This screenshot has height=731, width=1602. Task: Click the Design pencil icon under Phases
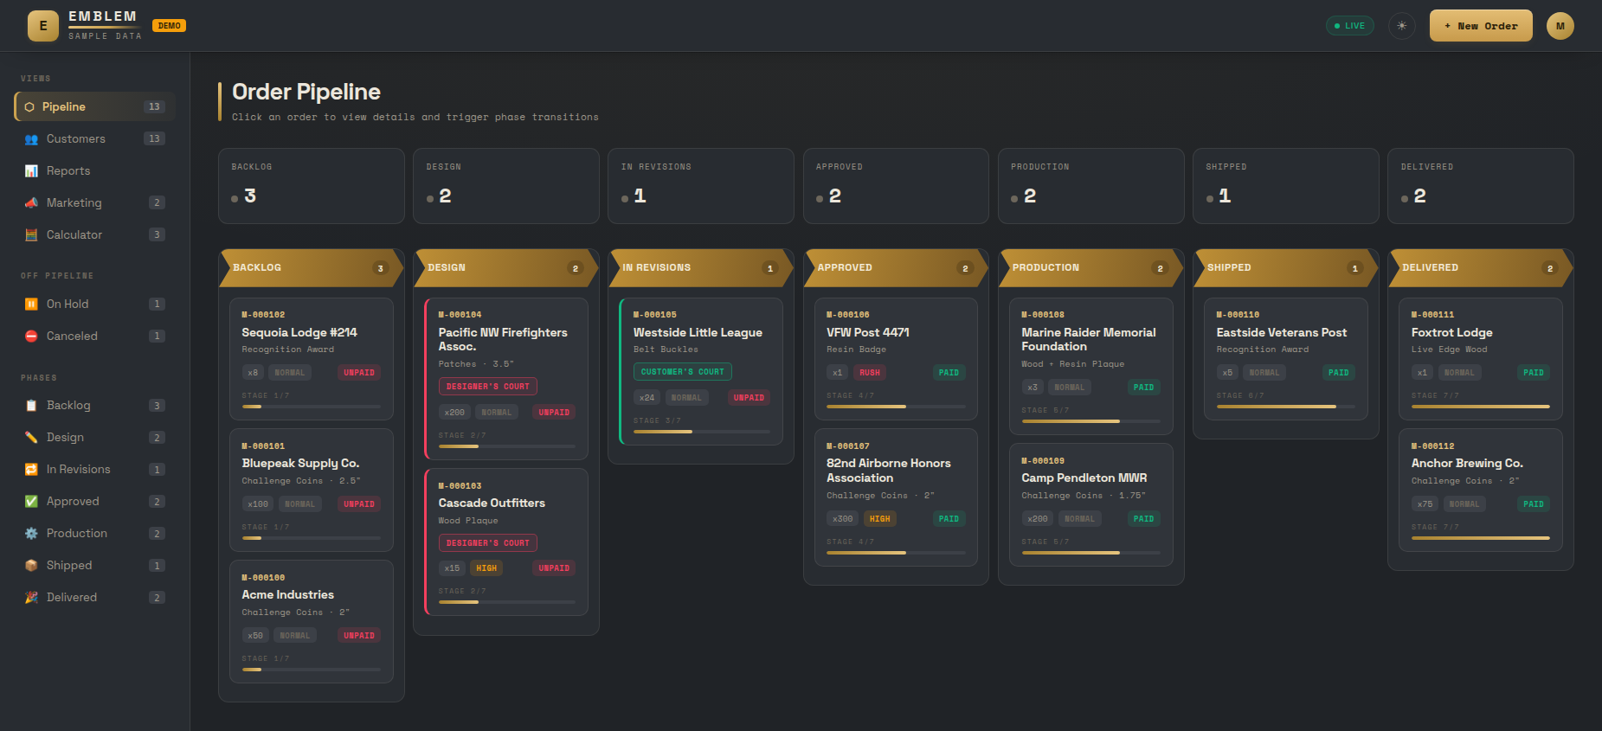[x=31, y=438]
